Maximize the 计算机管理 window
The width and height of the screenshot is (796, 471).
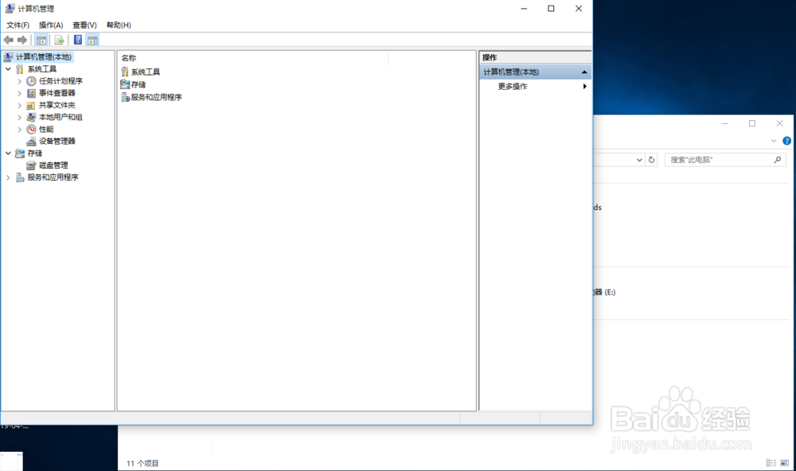551,9
